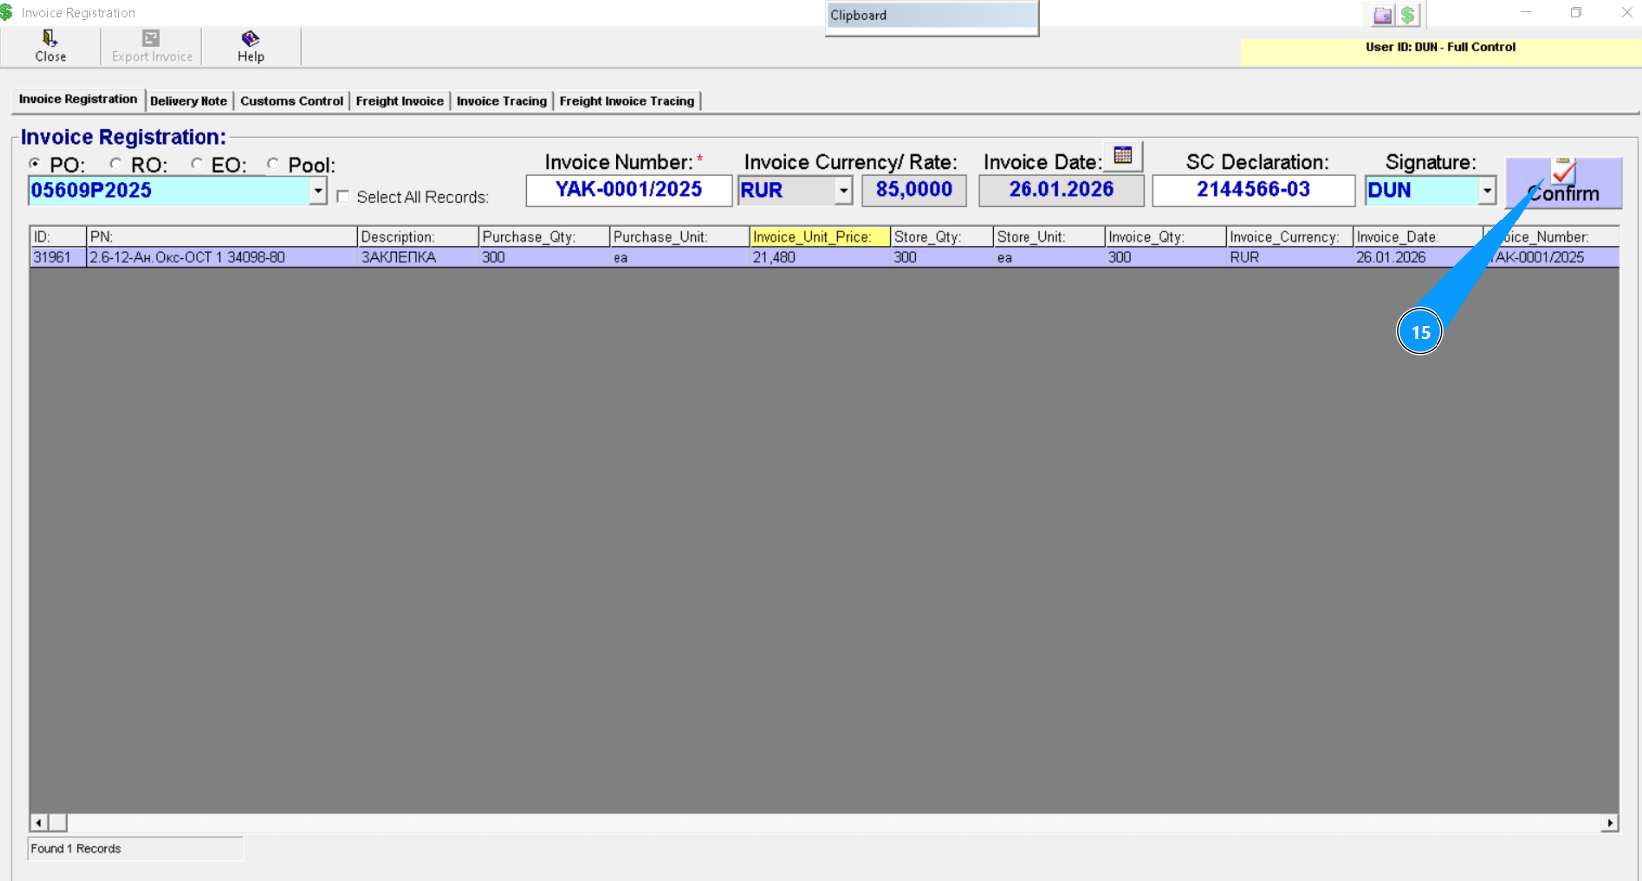Image resolution: width=1642 pixels, height=881 pixels.
Task: Open the Delivery Note tab
Action: click(189, 101)
